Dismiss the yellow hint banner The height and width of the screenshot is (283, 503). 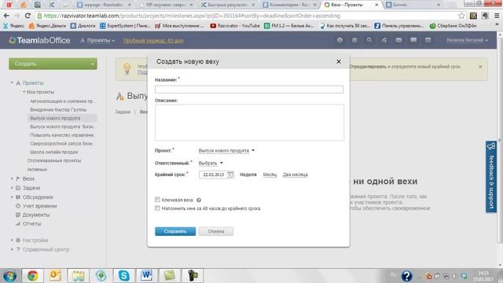[x=480, y=67]
